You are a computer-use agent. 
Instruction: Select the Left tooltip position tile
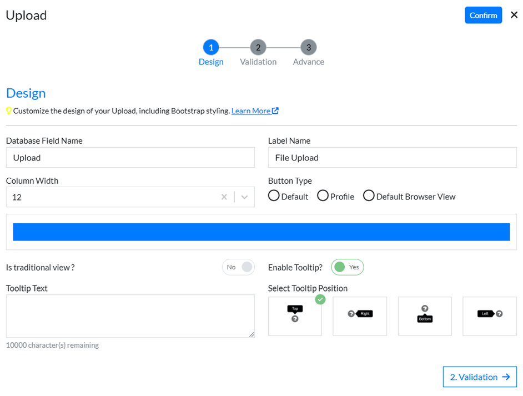(x=490, y=316)
